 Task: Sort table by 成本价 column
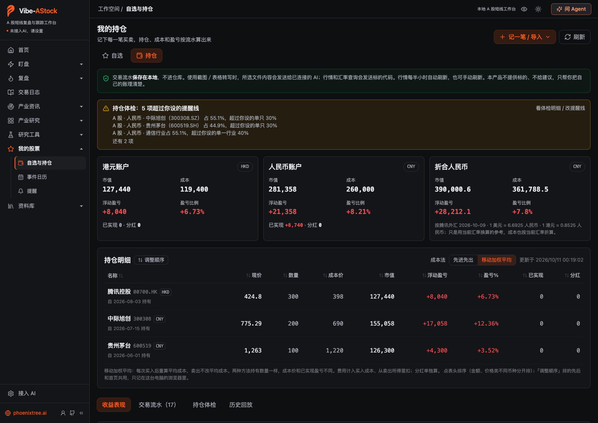pyautogui.click(x=333, y=275)
